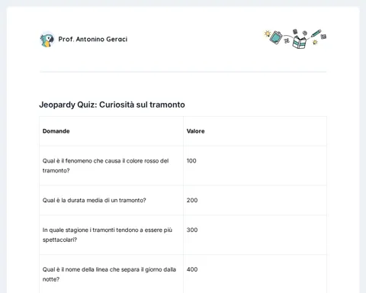366x293 pixels.
Task: Click the parrot avatar icon
Action: coord(47,40)
